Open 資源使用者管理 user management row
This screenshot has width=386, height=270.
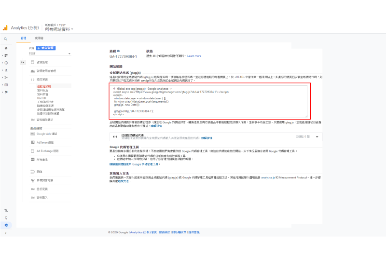click(50, 71)
